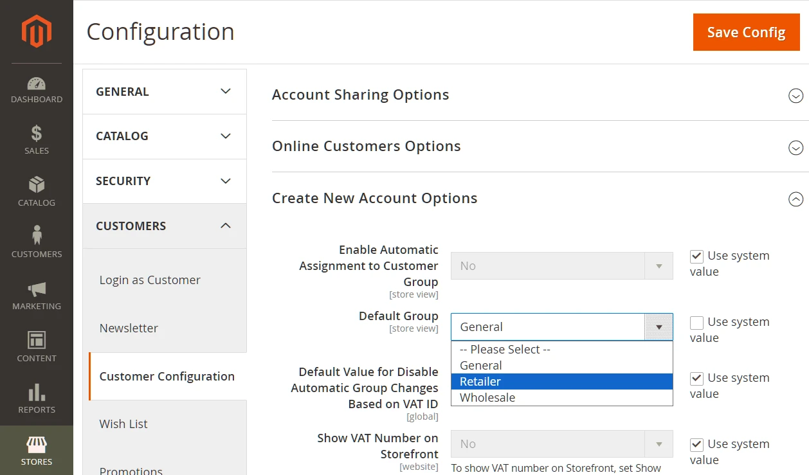The width and height of the screenshot is (809, 475).
Task: Click the Magento logo icon
Action: coord(36,31)
